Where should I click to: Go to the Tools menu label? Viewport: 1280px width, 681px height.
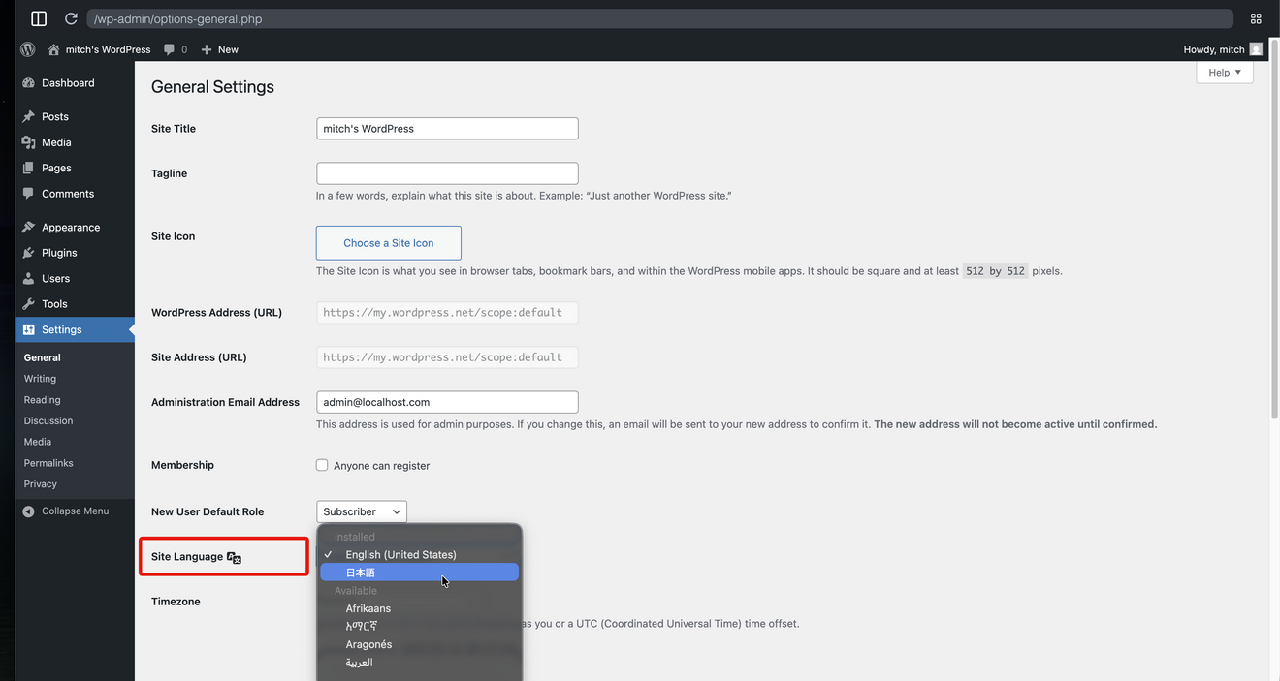click(54, 304)
